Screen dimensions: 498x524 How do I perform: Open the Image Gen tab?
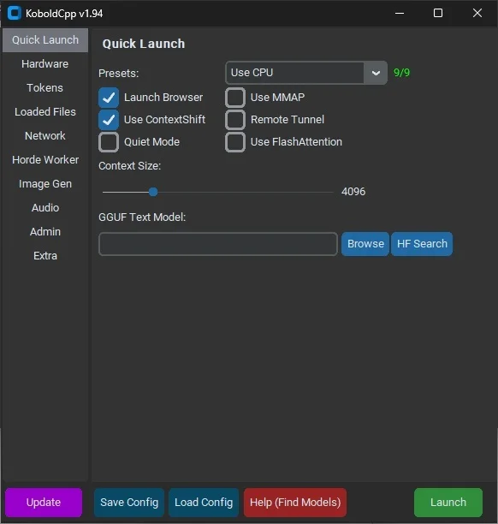tap(45, 184)
